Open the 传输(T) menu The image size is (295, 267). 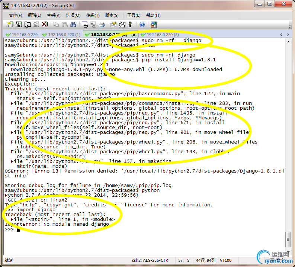[x=93, y=15]
